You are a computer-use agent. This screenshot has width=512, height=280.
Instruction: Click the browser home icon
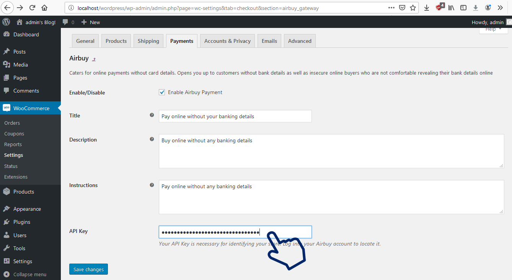pyautogui.click(x=44, y=8)
